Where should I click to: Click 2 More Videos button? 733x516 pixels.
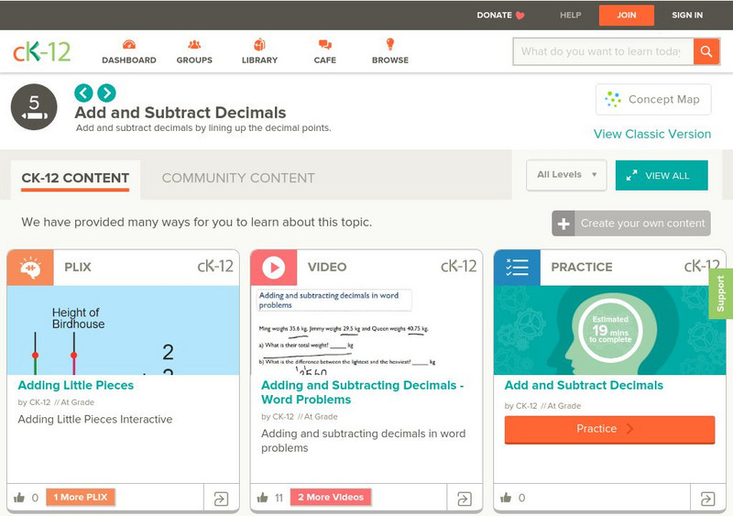click(x=331, y=498)
